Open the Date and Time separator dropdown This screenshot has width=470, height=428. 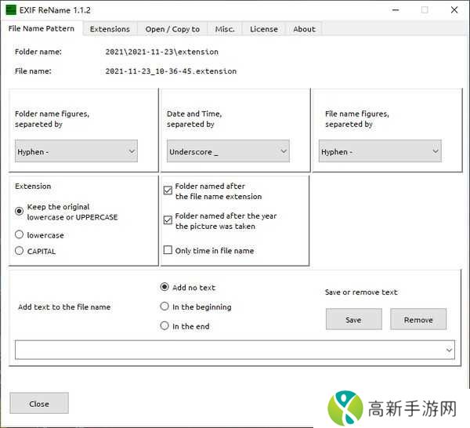(x=228, y=151)
